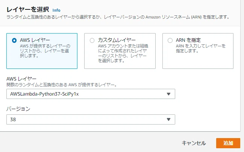The height and width of the screenshot is (152, 244).
Task: Click the arrow icon of the version dropdown
Action: click(x=168, y=119)
